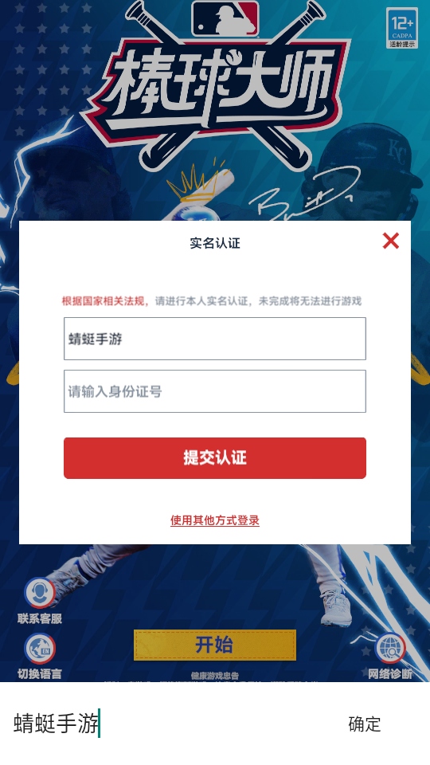This screenshot has width=430, height=765.
Task: Click the MLB logo at top
Action: tap(225, 18)
